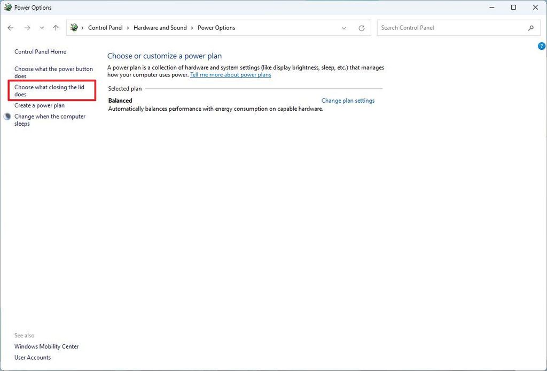This screenshot has width=547, height=371.
Task: Open the recent pages chevron beside forward arrow
Action: point(41,27)
